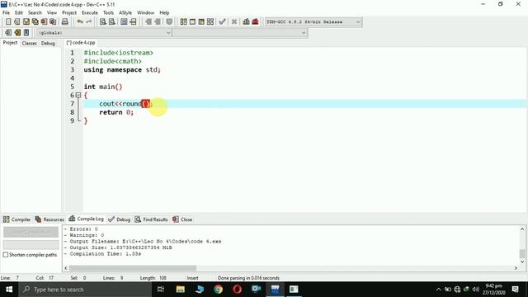Viewport: 528px width, 297px height.
Task: Click the volume speaker tray icon
Action: tap(475, 290)
